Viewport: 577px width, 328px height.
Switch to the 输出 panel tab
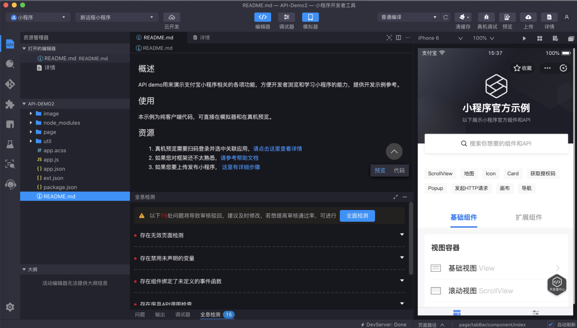coord(160,314)
